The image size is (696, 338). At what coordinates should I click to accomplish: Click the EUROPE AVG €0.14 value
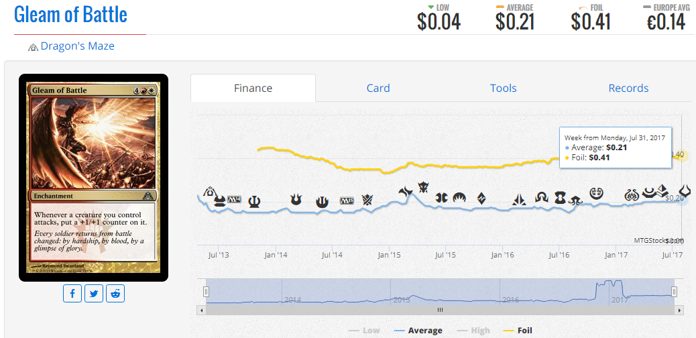pyautogui.click(x=666, y=22)
